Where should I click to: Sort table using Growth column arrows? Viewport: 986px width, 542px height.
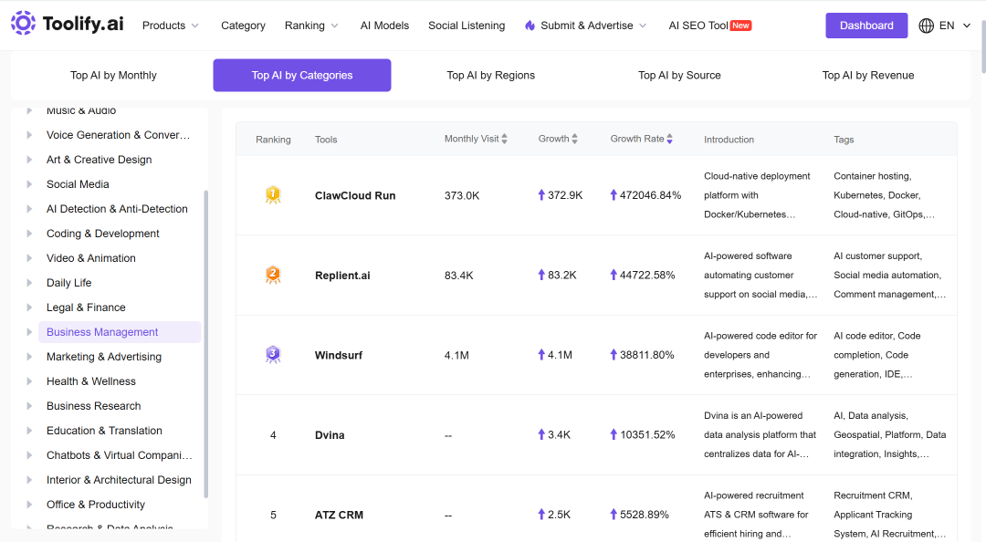point(575,139)
